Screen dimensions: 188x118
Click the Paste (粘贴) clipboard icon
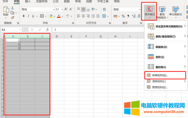tap(6, 9)
